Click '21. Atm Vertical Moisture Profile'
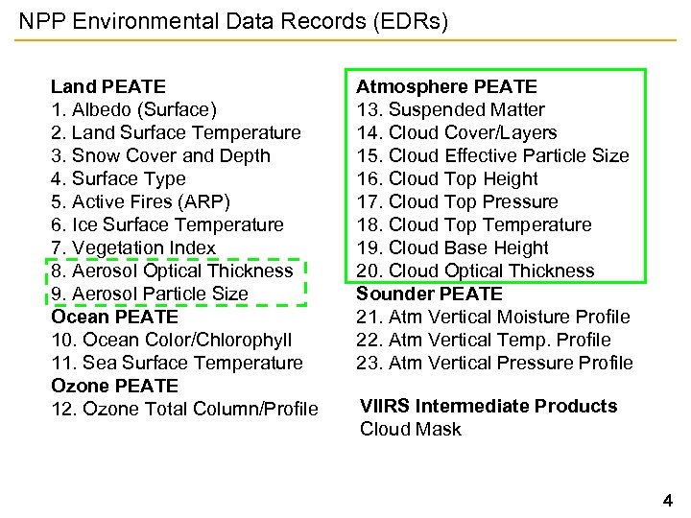This screenshot has width=691, height=518. [x=493, y=317]
